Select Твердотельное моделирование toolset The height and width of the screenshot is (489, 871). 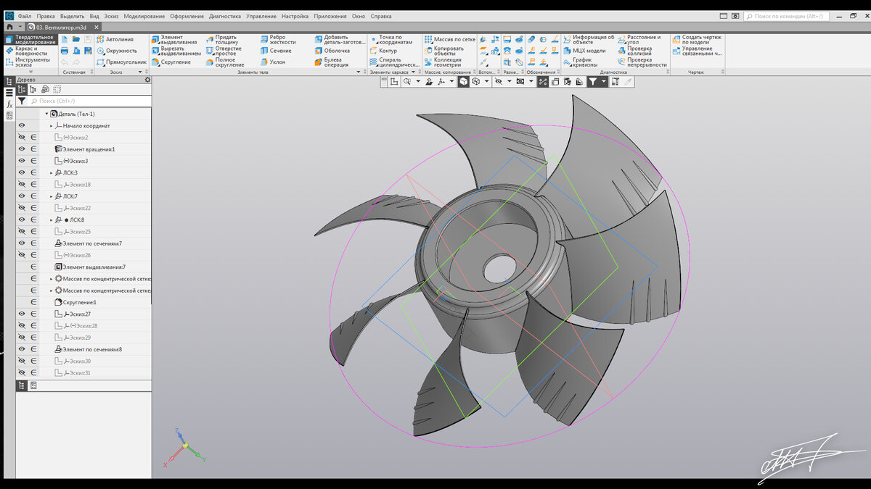[30, 40]
